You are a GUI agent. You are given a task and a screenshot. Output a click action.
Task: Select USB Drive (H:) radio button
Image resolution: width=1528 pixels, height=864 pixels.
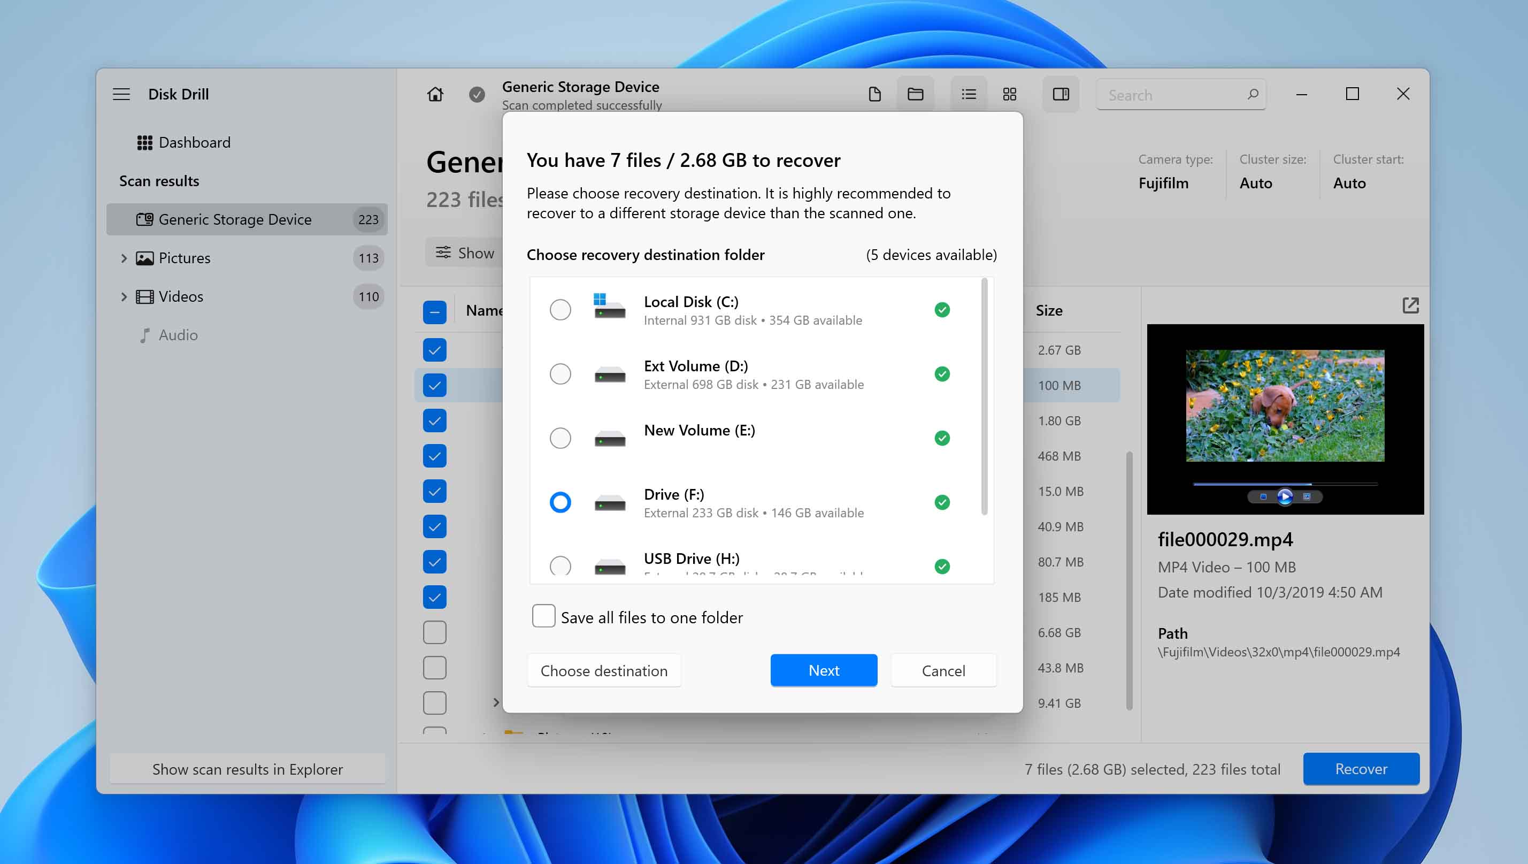click(x=560, y=565)
